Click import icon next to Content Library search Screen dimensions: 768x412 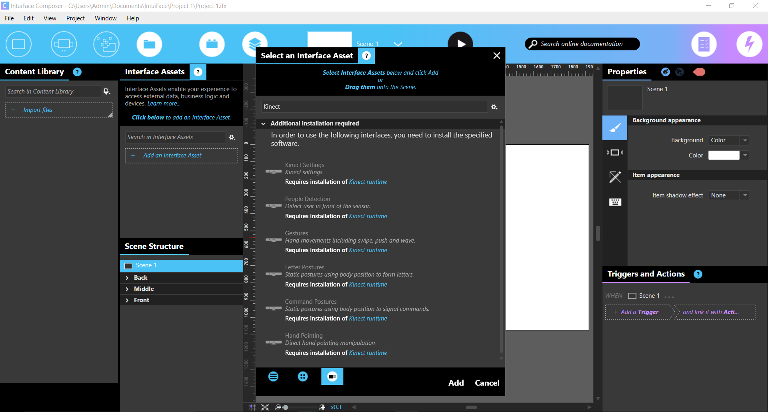click(x=107, y=92)
